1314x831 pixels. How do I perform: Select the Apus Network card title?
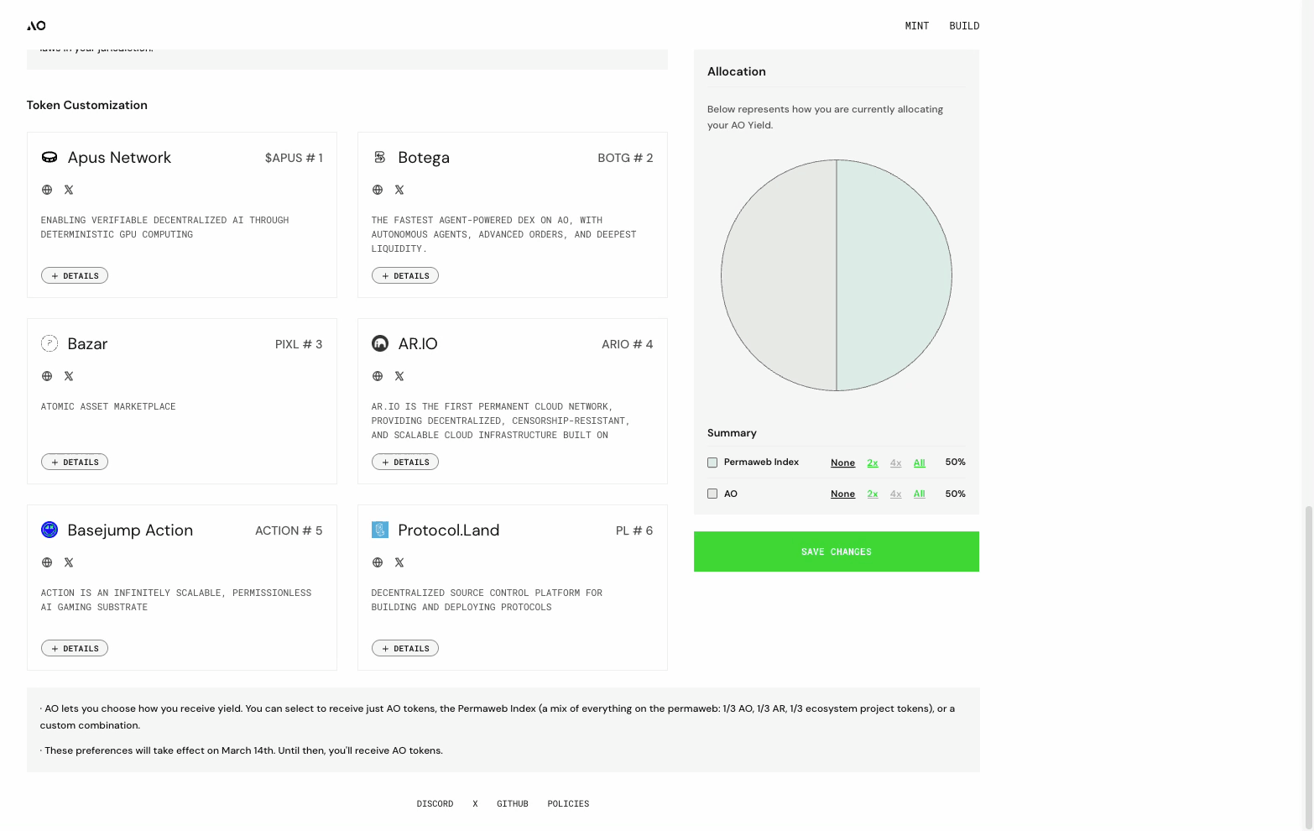tap(119, 158)
